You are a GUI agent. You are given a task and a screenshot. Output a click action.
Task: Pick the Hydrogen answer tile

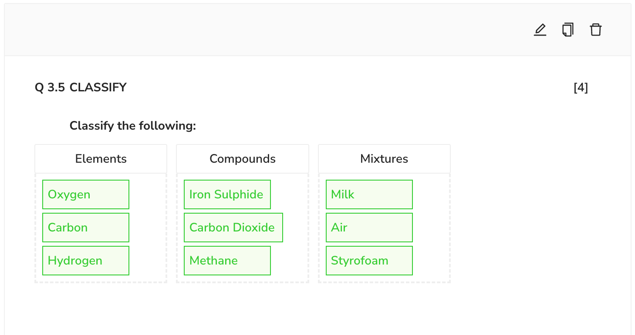[x=86, y=261]
